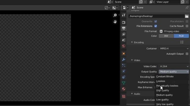
Task: Open the Particles properties tab
Action: [x=123, y=65]
